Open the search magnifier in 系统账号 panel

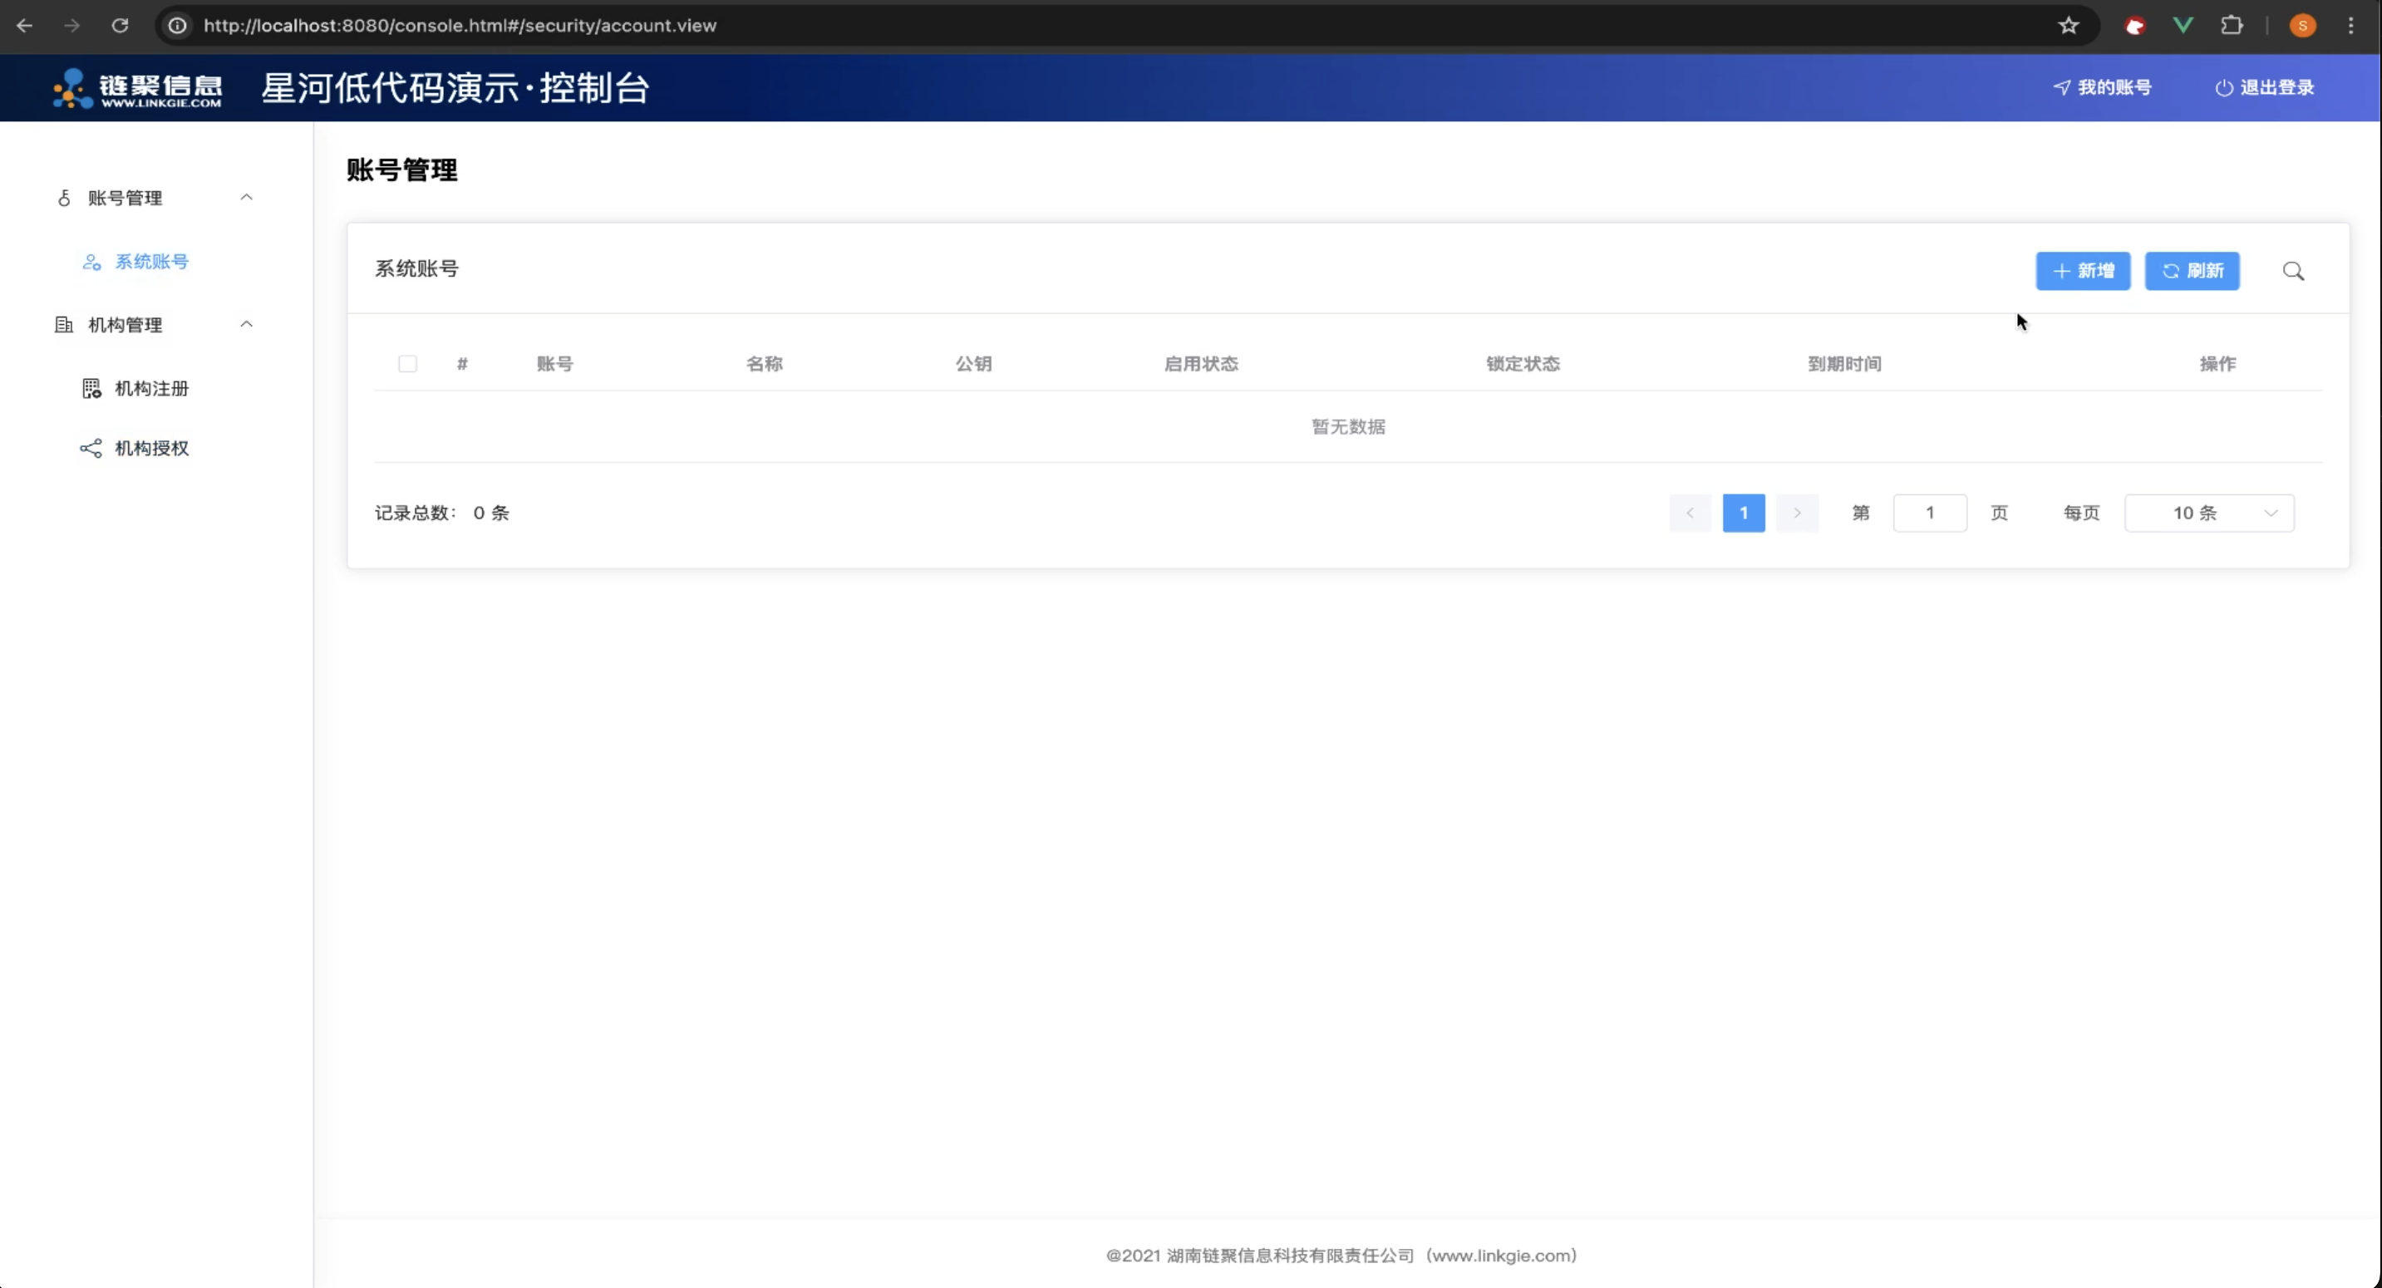[2293, 271]
